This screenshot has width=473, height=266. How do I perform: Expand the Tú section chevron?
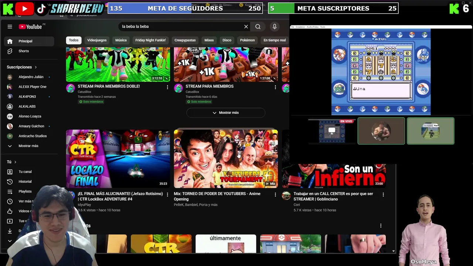click(x=15, y=162)
